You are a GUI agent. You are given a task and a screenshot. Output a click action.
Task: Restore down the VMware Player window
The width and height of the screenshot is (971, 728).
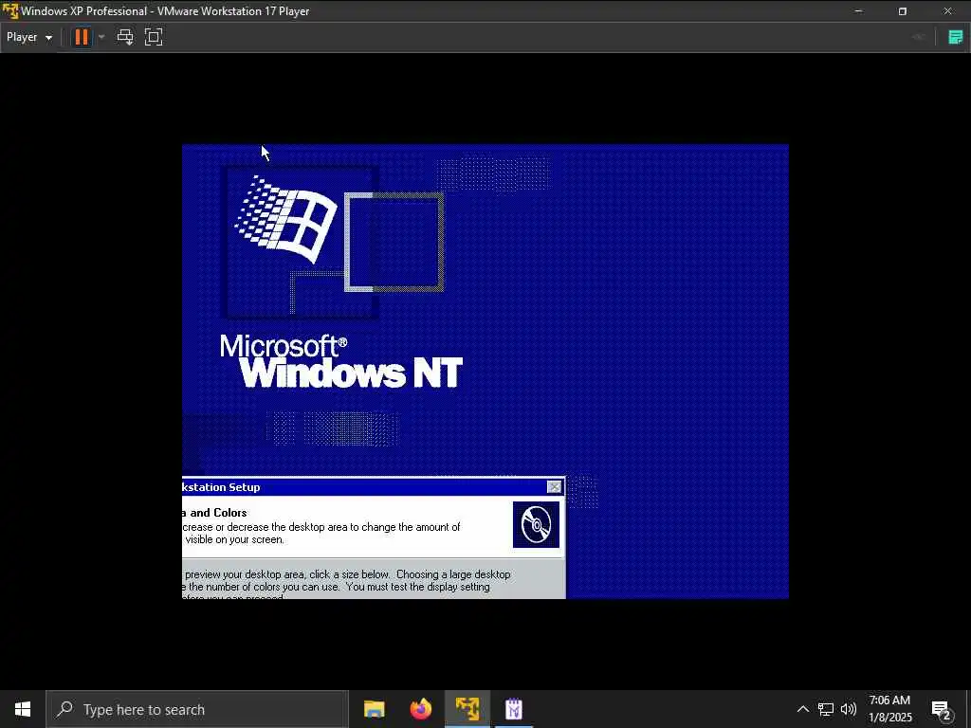[x=903, y=11]
